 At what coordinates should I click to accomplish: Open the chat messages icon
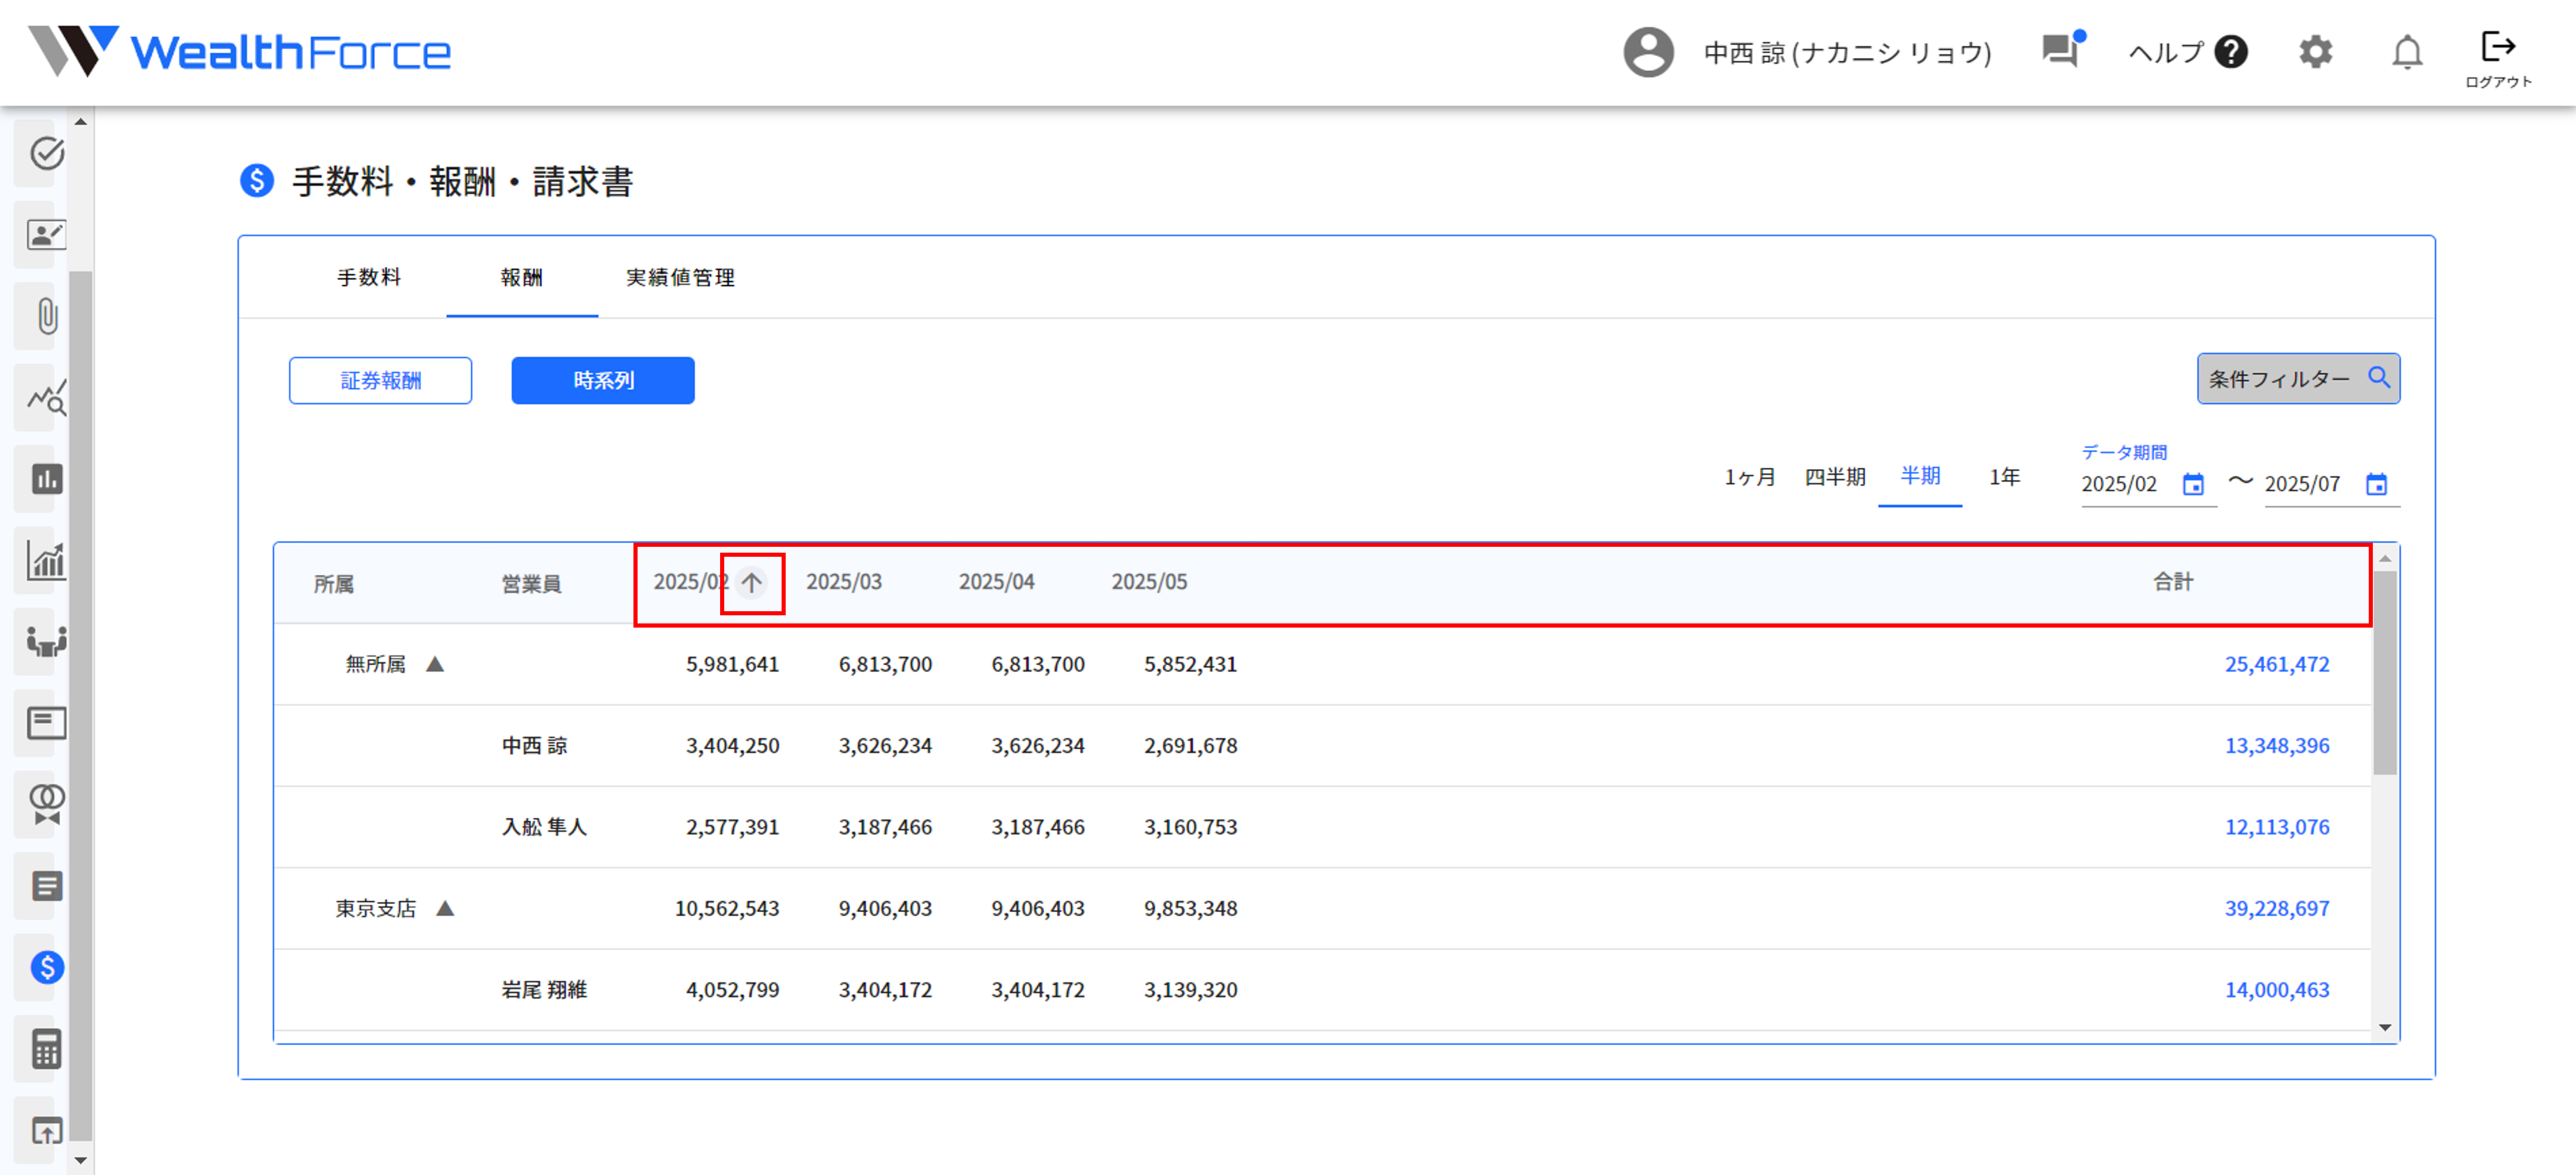coord(2062,50)
